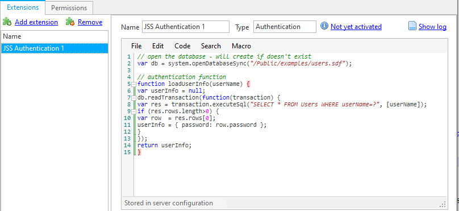This screenshot has width=459, height=211.
Task: Click the Name input field
Action: 186,27
